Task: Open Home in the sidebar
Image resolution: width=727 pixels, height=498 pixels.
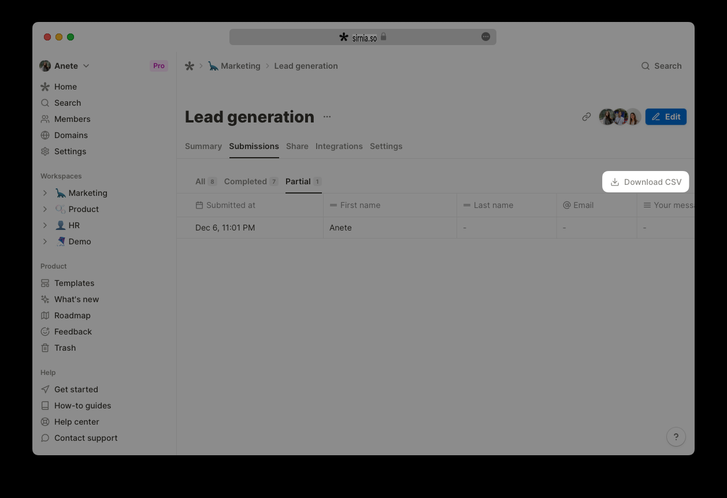Action: 58,87
